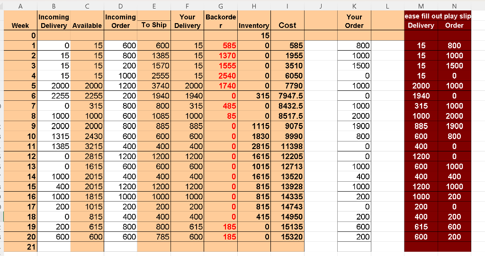Select the fill out play slip title cell
The height and width of the screenshot is (256, 485).
point(438,16)
